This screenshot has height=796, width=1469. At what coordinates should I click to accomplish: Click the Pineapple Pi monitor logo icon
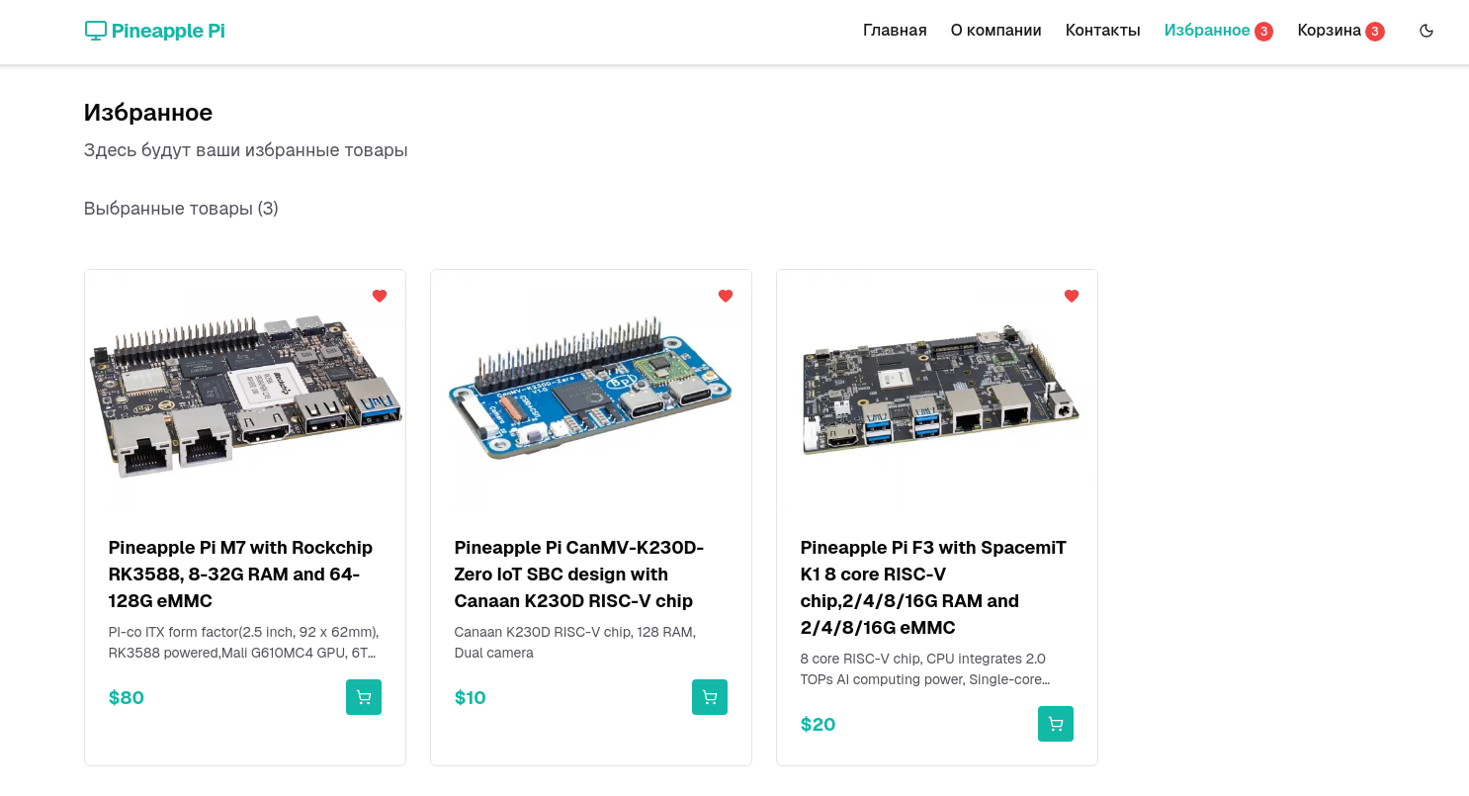coord(96,31)
